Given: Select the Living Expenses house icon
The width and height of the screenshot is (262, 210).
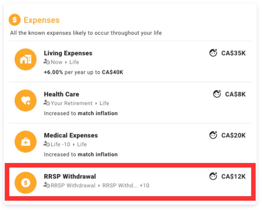Looking at the screenshot, I should click(x=25, y=59).
